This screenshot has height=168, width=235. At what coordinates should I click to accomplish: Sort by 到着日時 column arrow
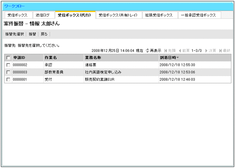(x=178, y=57)
